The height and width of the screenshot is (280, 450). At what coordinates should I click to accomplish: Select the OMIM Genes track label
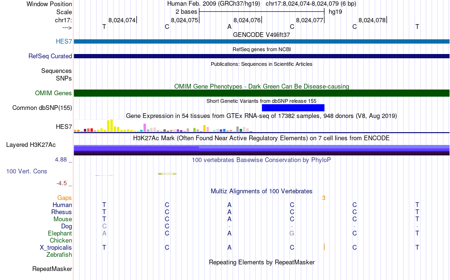click(53, 93)
